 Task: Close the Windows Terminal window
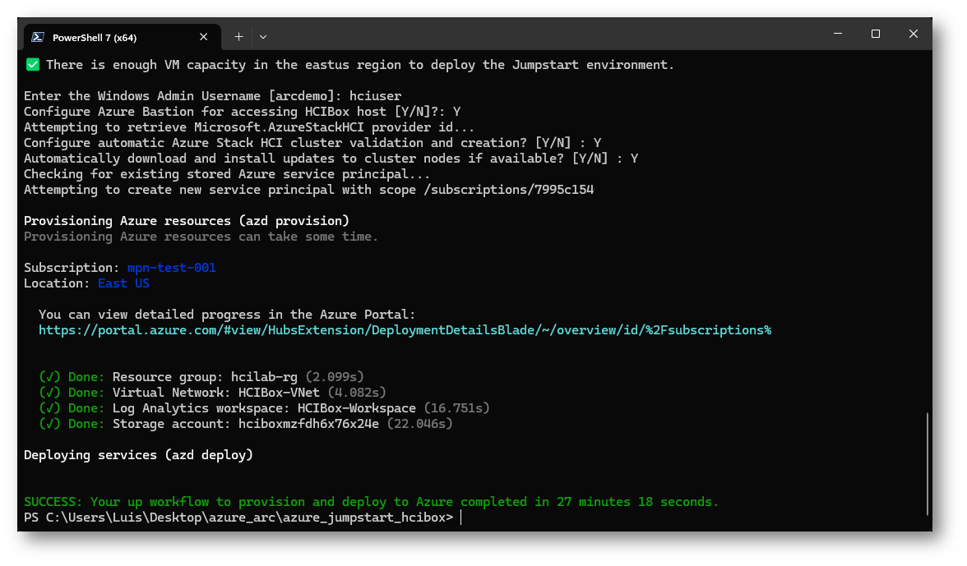pos(914,35)
